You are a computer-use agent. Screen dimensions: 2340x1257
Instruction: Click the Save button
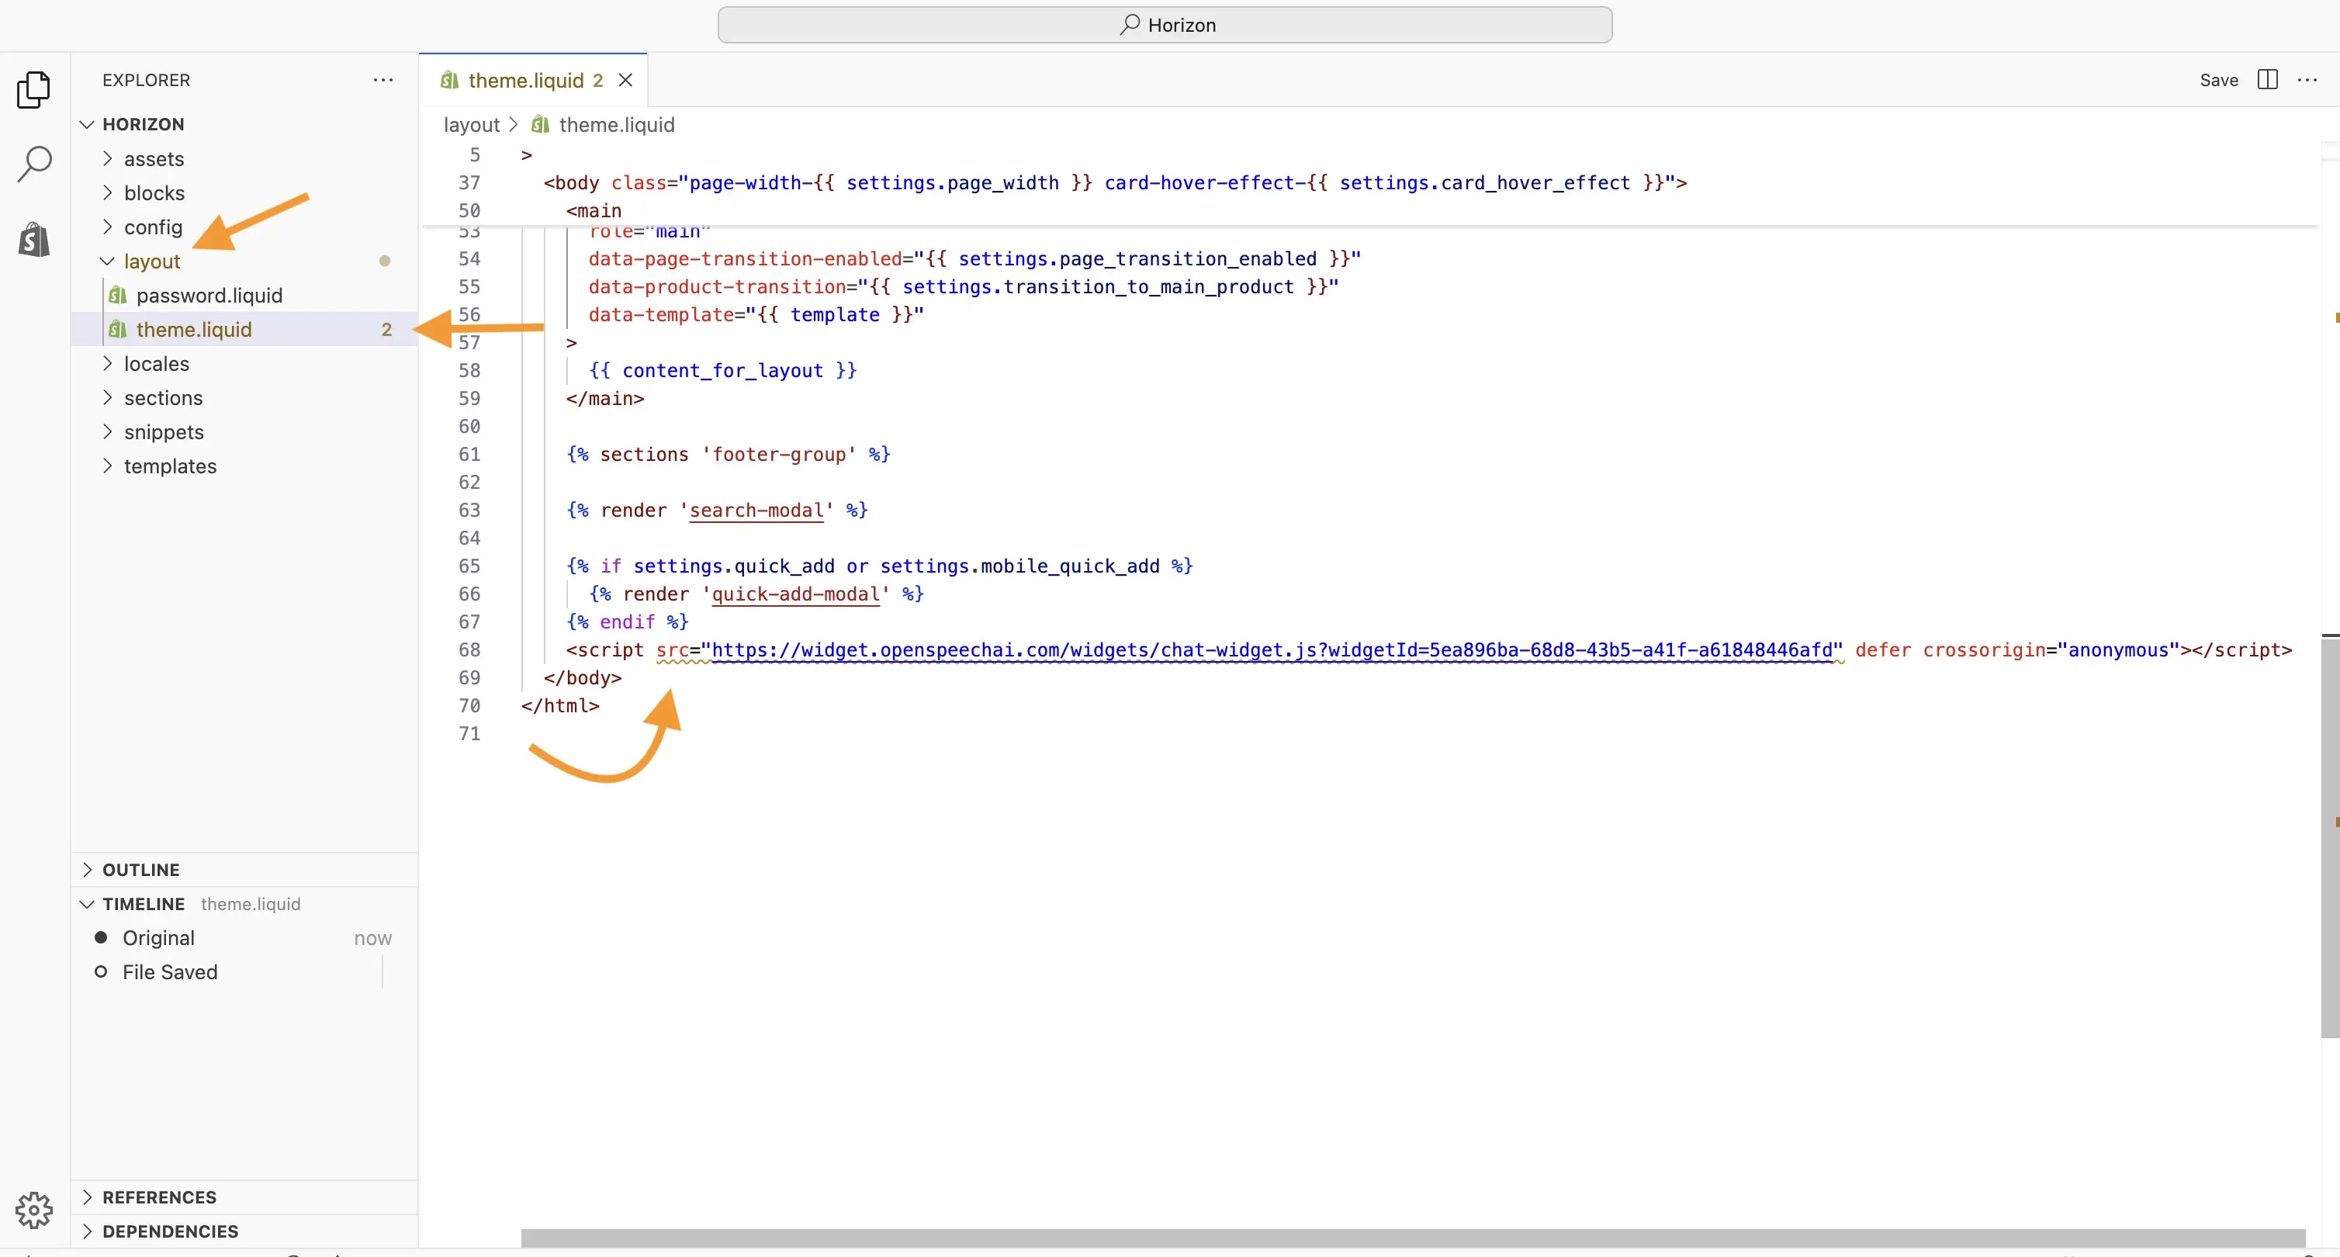pyautogui.click(x=2218, y=80)
